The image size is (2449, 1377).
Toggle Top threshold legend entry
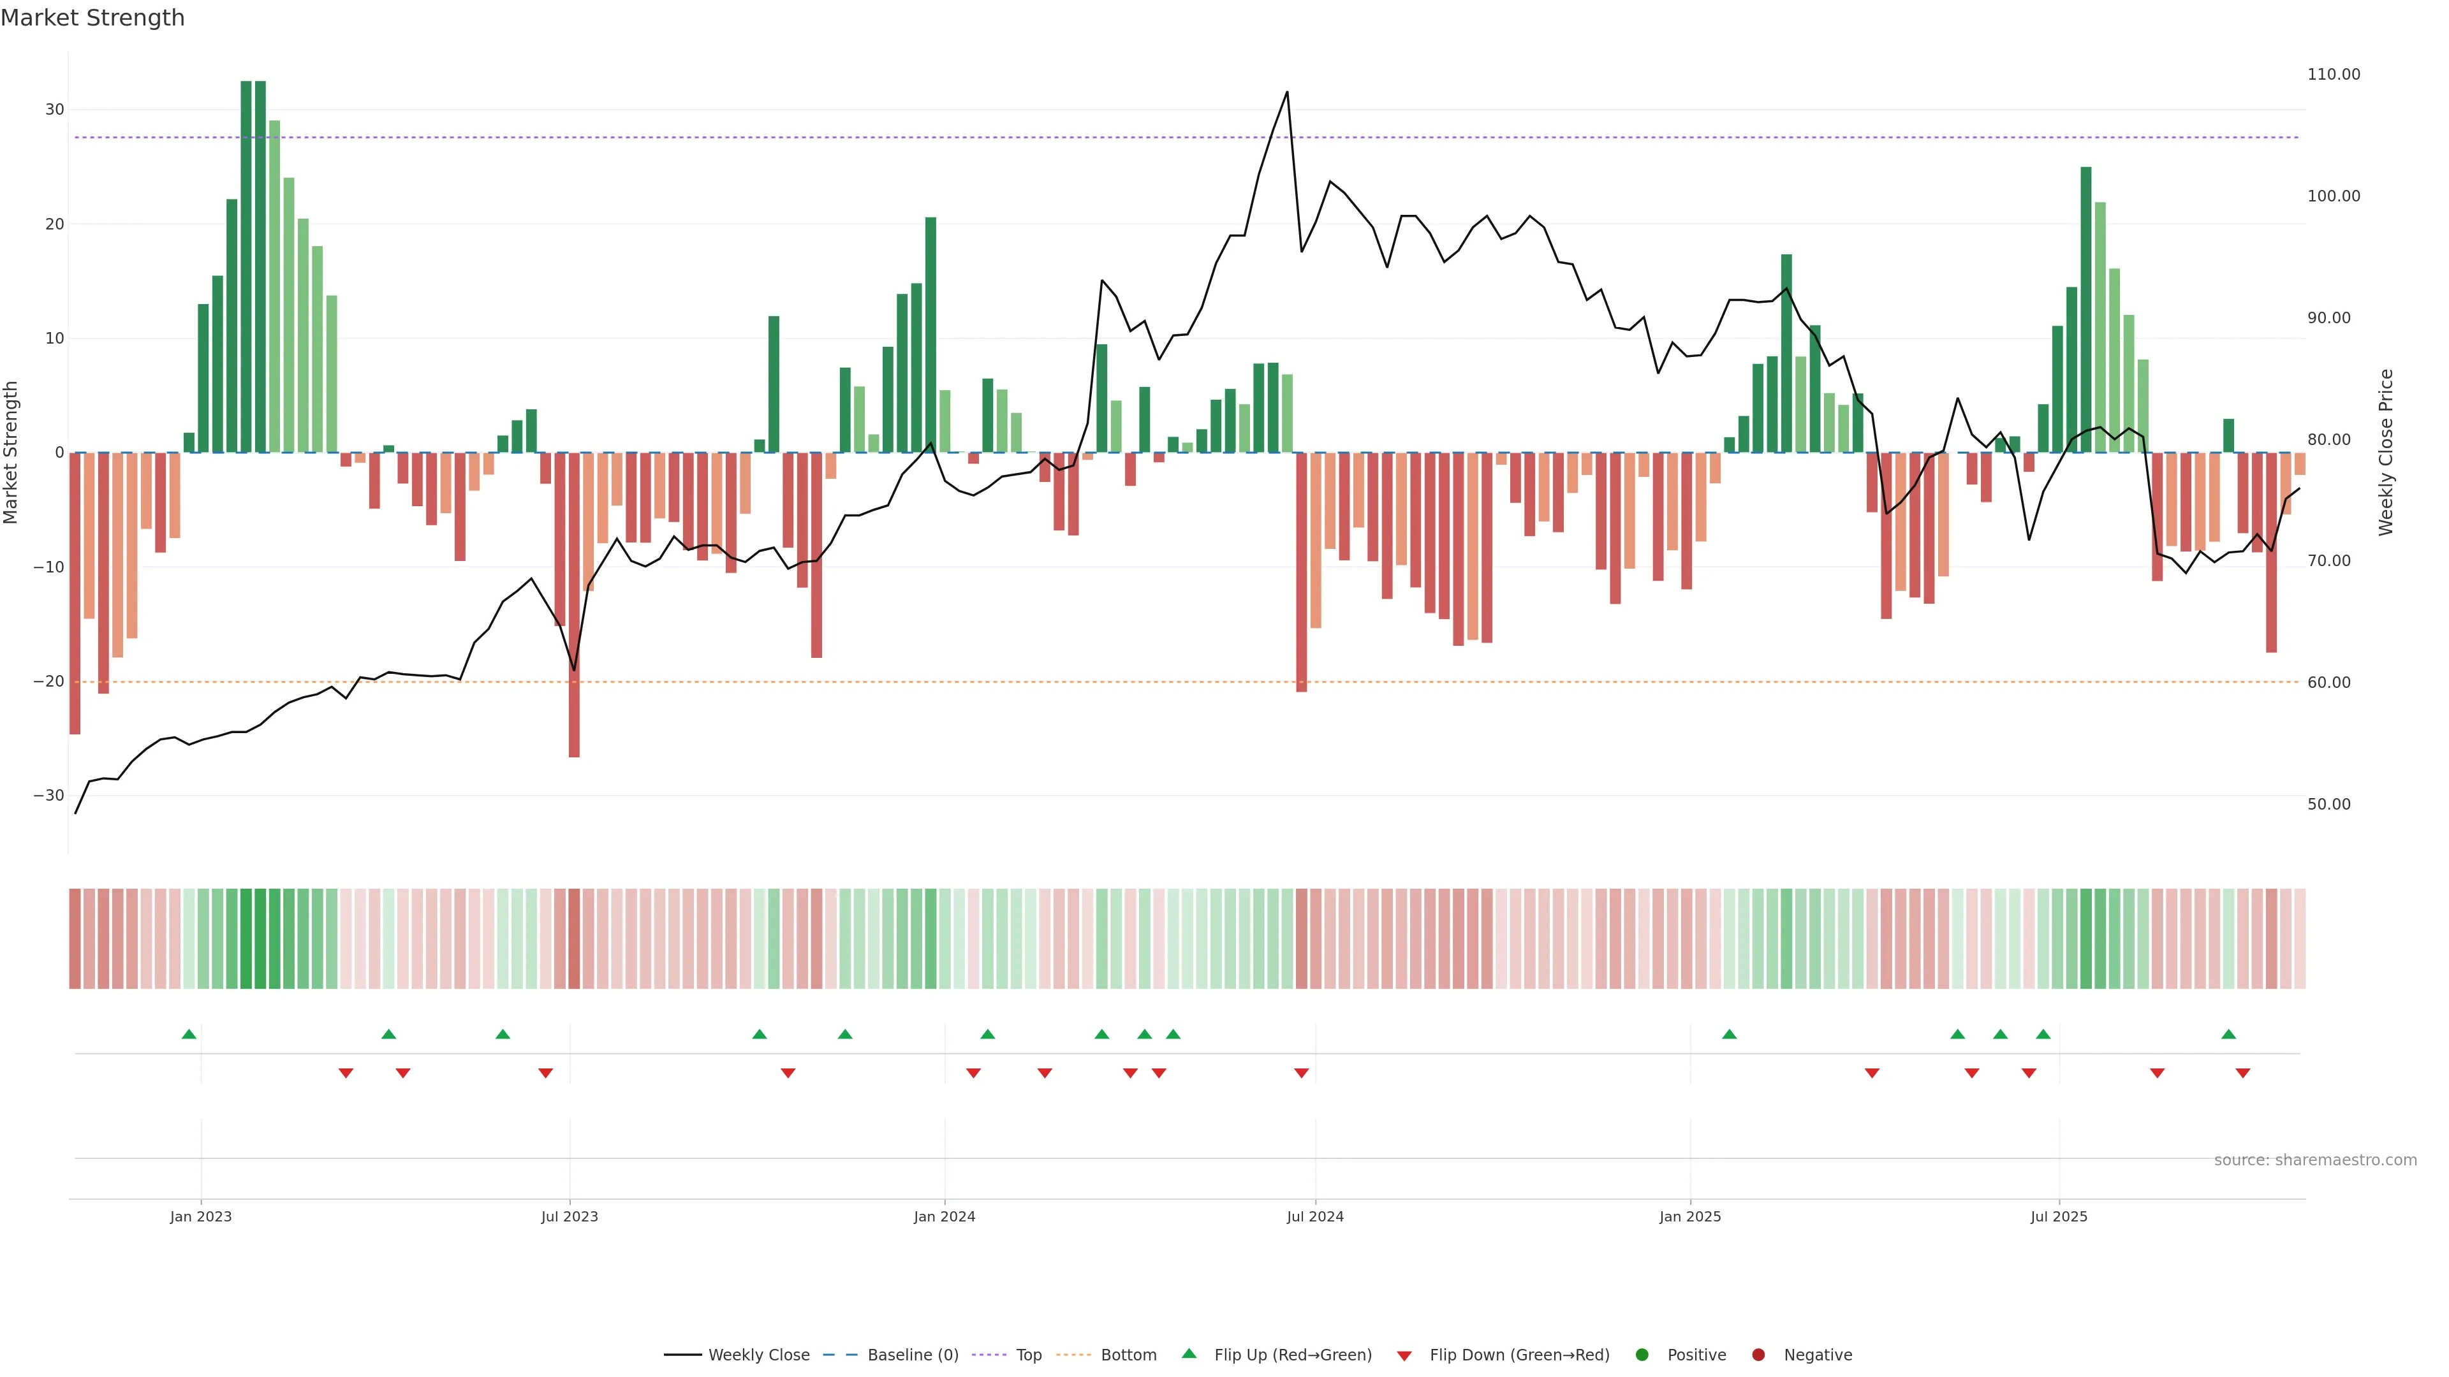pyautogui.click(x=1027, y=1355)
